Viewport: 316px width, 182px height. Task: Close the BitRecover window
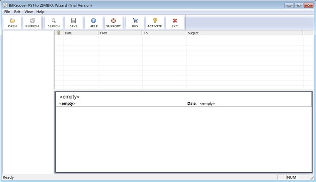[308, 5]
